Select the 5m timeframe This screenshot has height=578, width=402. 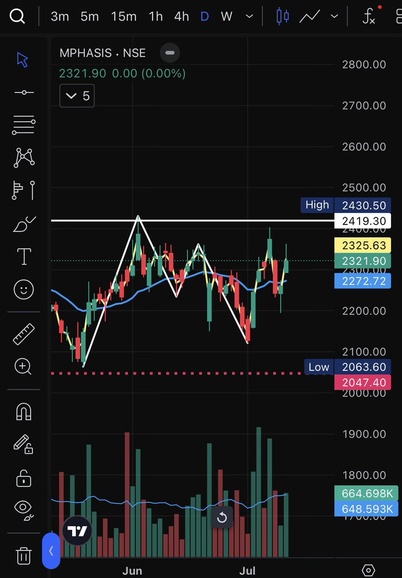(x=90, y=16)
